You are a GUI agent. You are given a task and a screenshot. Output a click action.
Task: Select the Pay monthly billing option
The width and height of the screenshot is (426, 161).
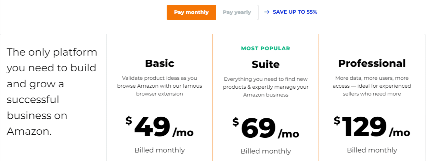click(191, 12)
